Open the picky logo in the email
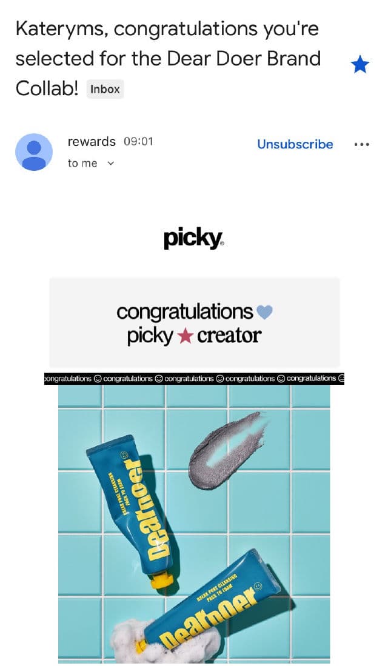The image size is (388, 666). (x=194, y=239)
